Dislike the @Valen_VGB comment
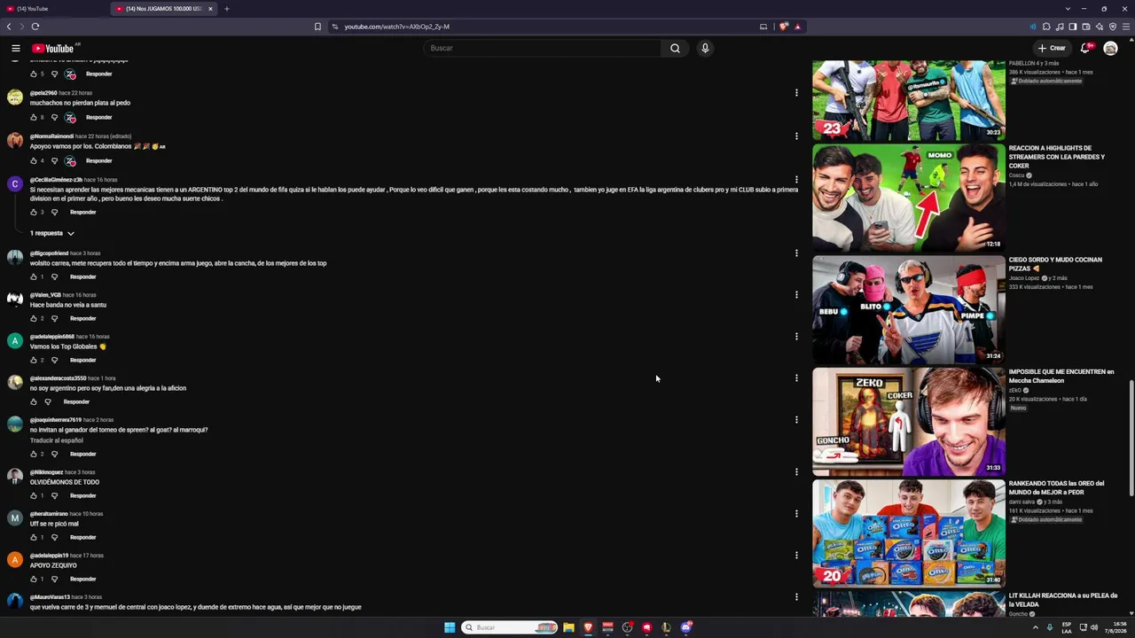The width and height of the screenshot is (1135, 638). [x=54, y=318]
